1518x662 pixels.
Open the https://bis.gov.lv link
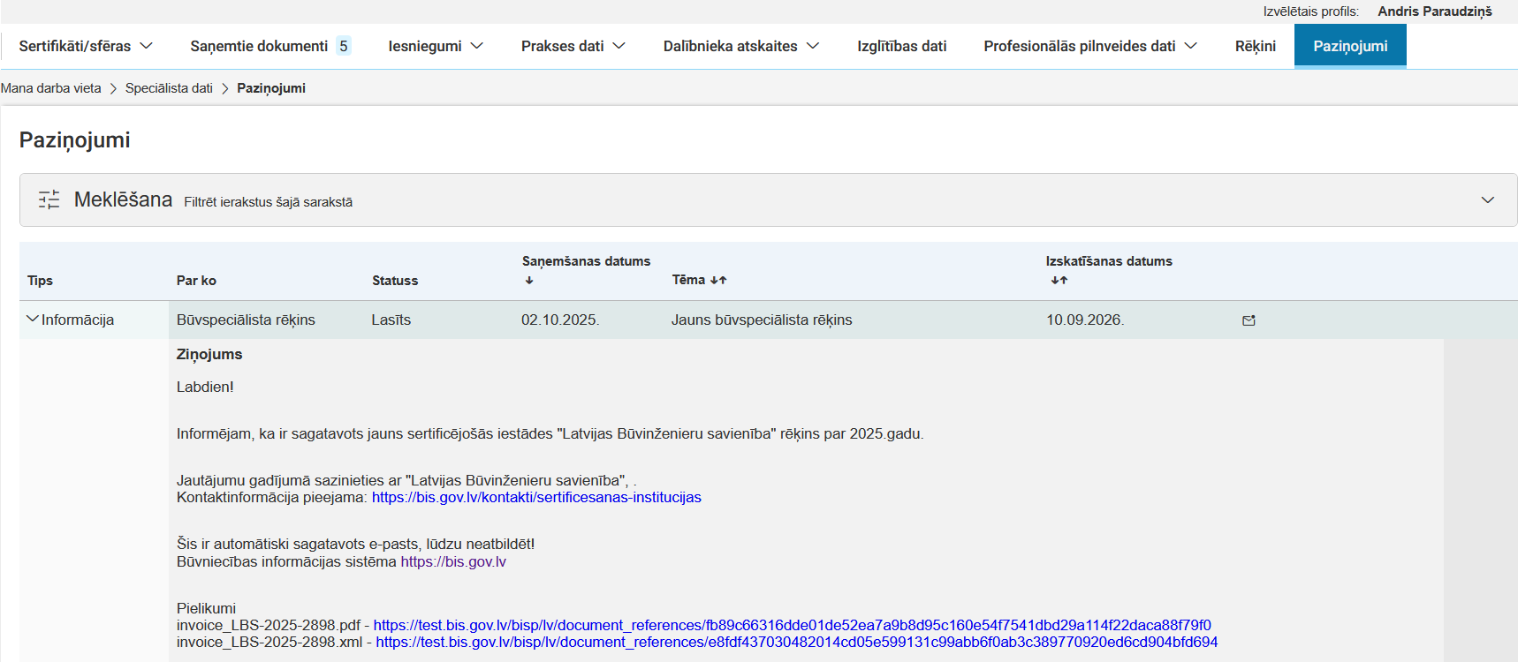[x=453, y=562]
